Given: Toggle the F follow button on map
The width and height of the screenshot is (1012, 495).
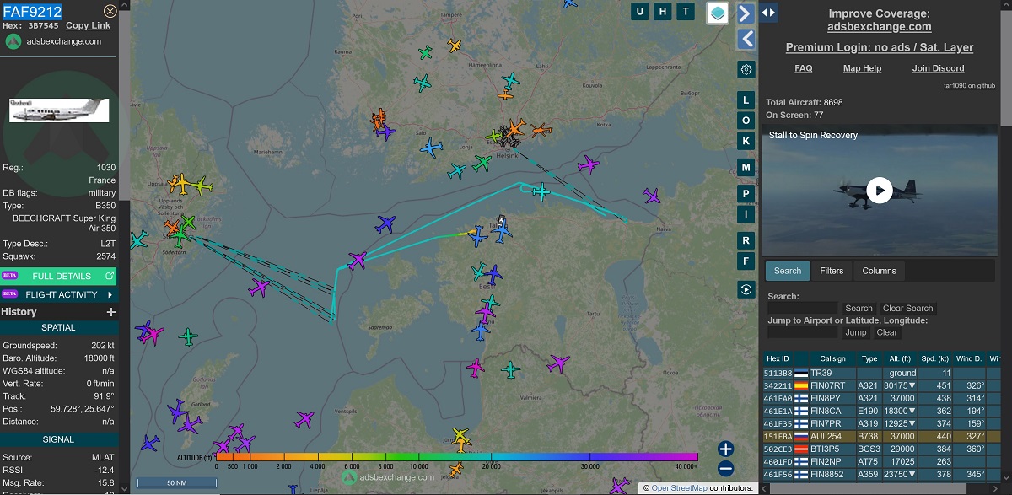Looking at the screenshot, I should (x=746, y=261).
